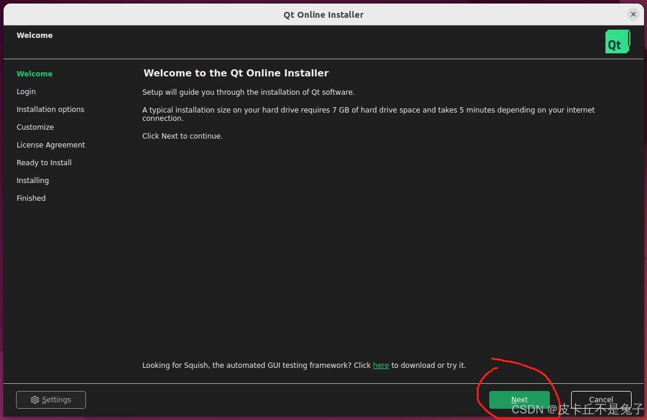Open the License Agreement step

click(51, 145)
